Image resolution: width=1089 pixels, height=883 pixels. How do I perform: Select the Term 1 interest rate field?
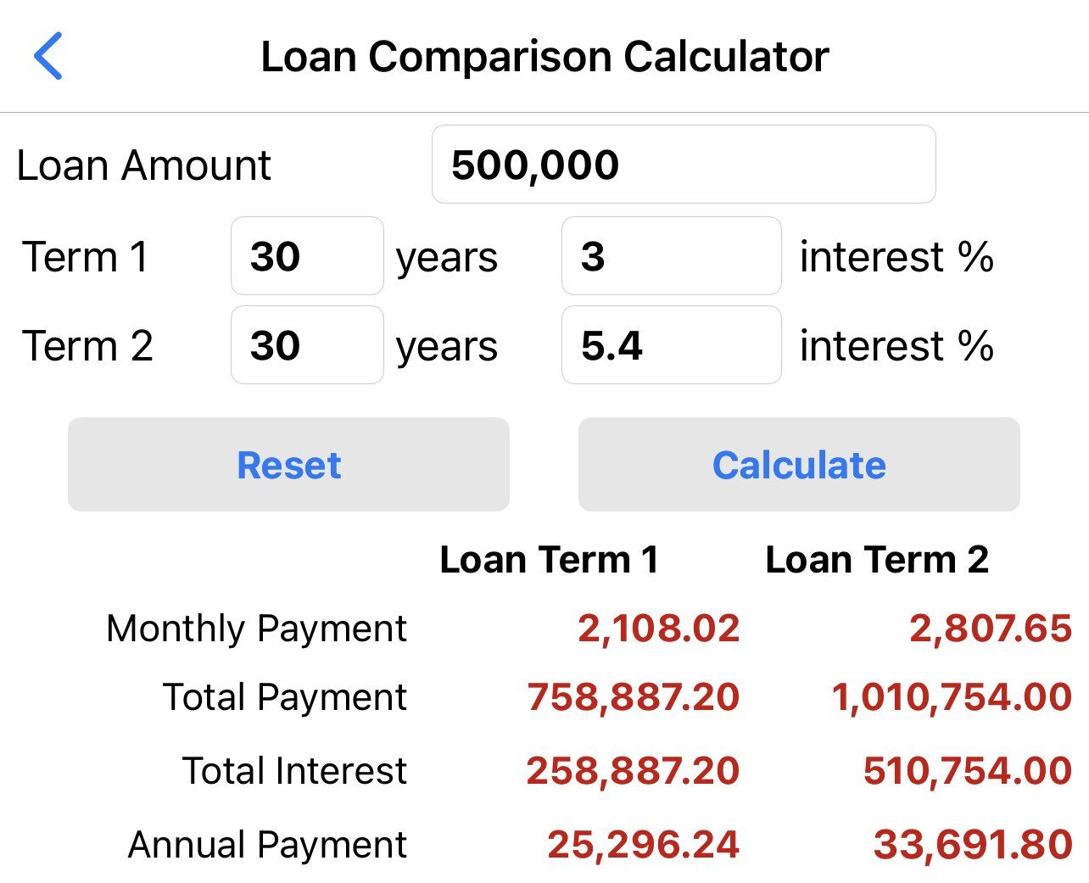click(670, 257)
